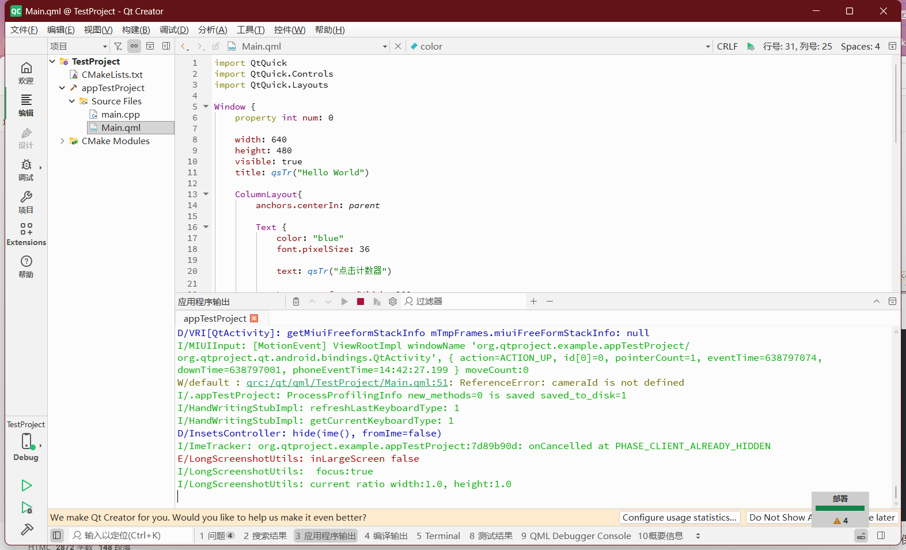Start debugging with the play-bug button

26,507
